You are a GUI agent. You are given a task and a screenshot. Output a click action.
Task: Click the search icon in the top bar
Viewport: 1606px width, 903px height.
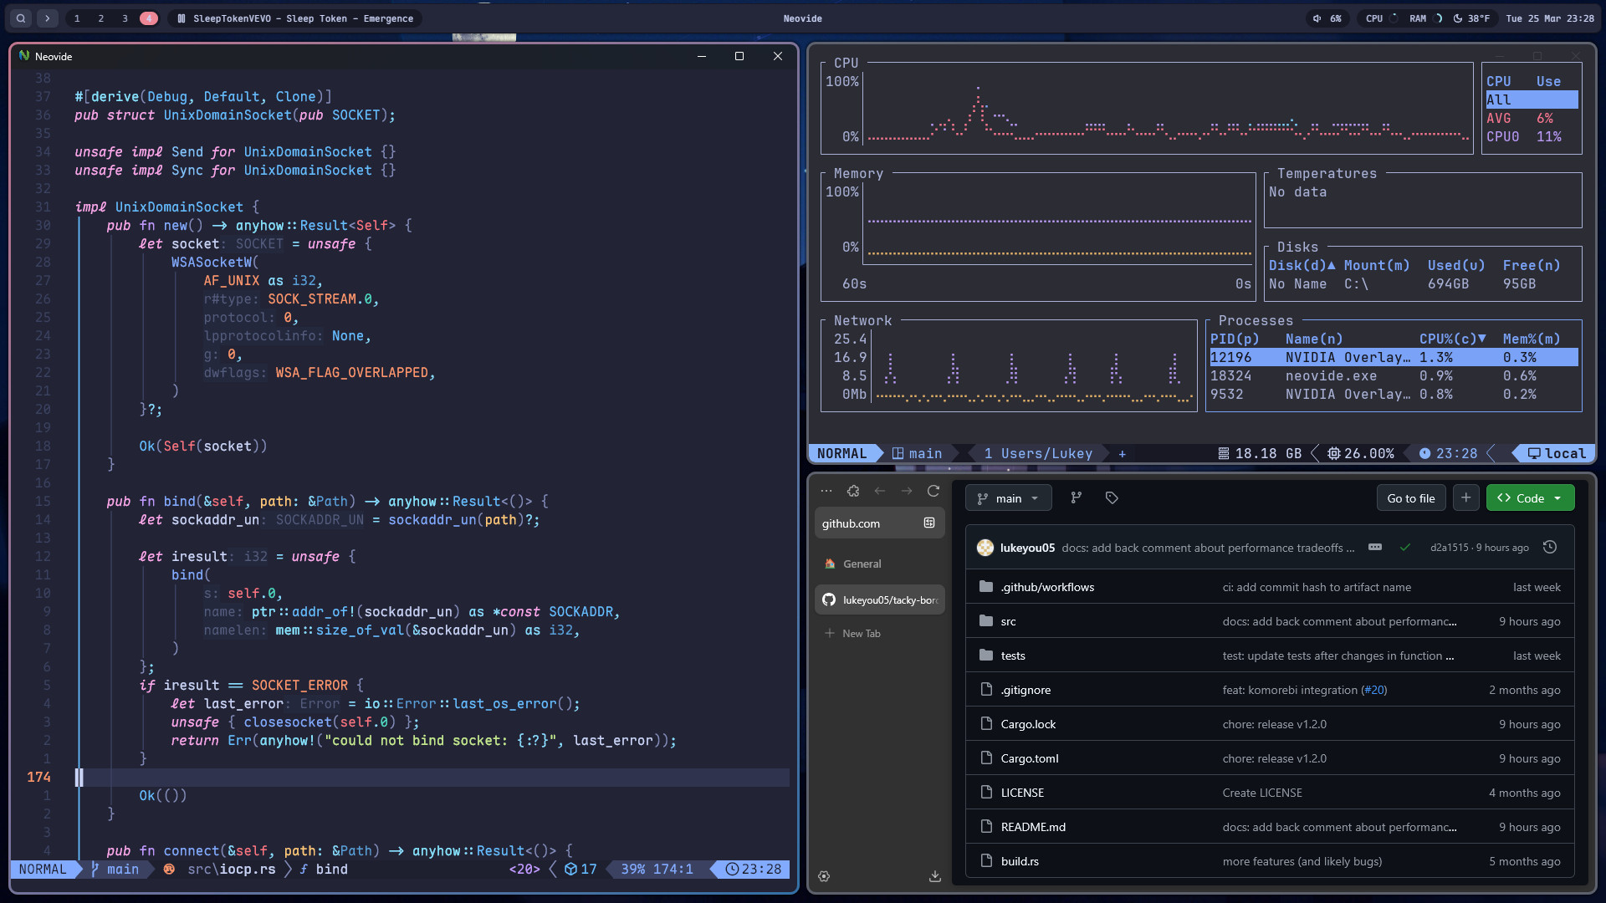pyautogui.click(x=21, y=18)
